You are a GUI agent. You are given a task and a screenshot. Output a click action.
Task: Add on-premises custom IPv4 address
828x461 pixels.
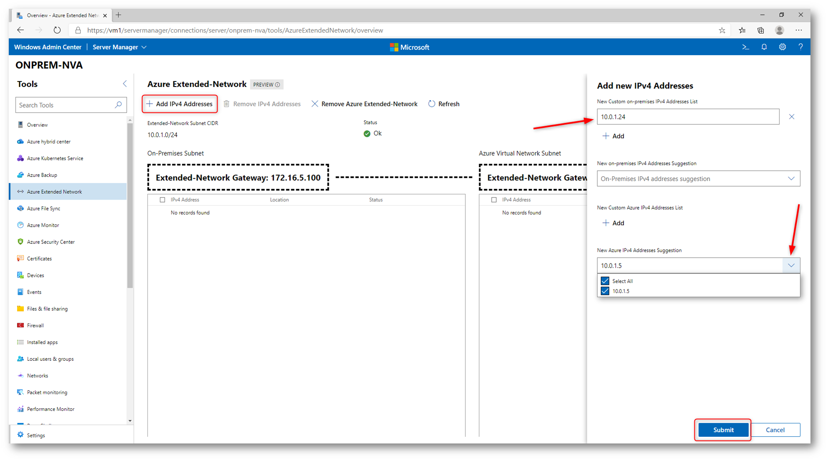point(613,136)
